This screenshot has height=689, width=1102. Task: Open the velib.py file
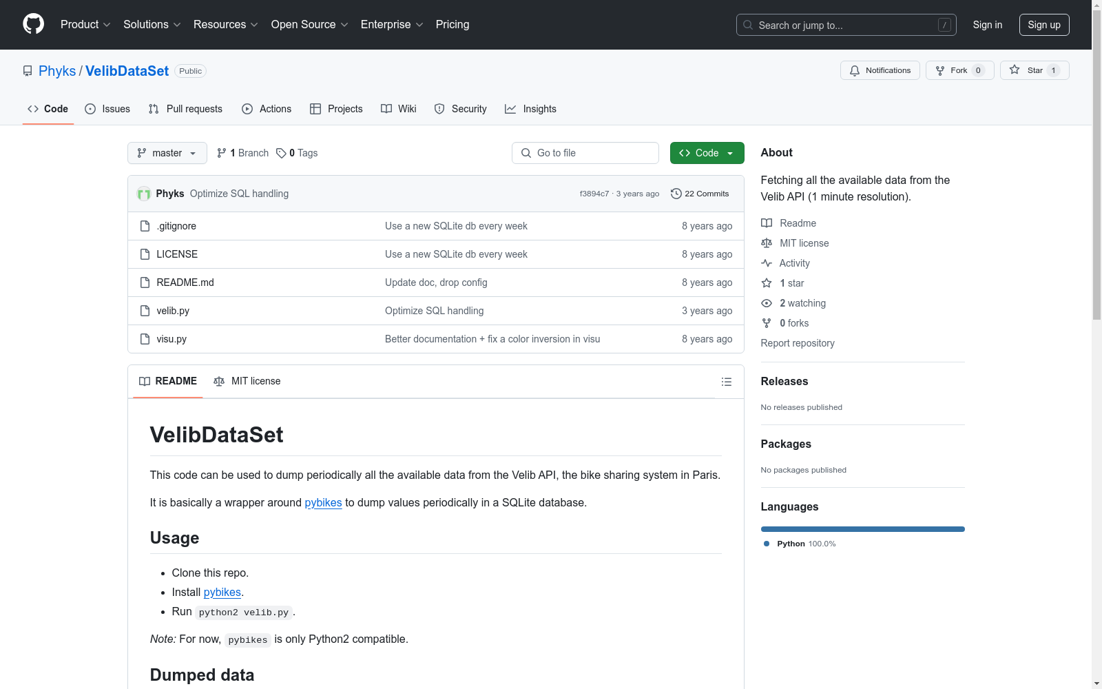pos(173,311)
